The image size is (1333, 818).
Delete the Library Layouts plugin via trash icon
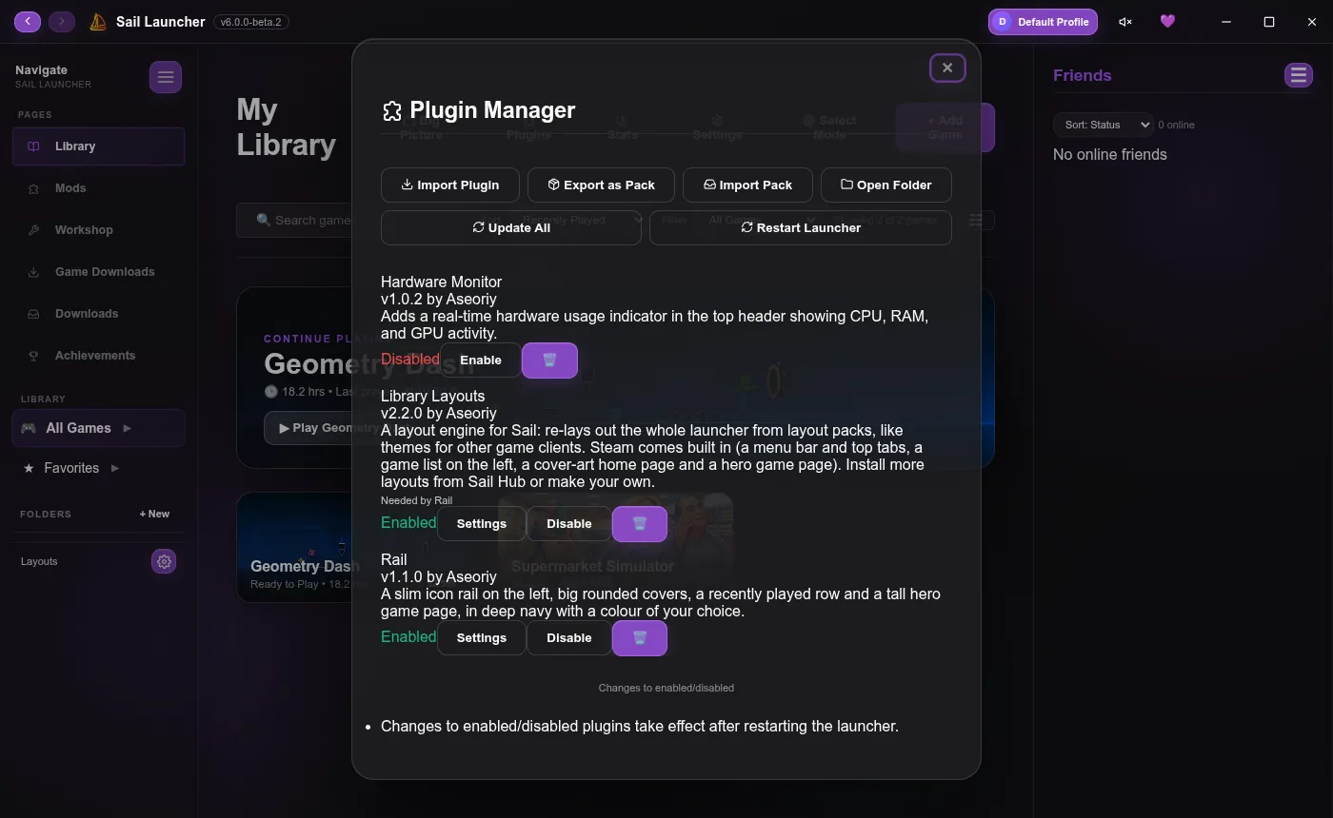640,524
